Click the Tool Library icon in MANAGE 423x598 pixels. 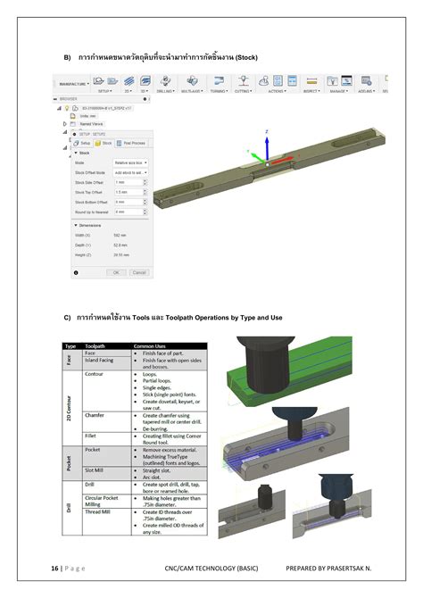[x=332, y=81]
